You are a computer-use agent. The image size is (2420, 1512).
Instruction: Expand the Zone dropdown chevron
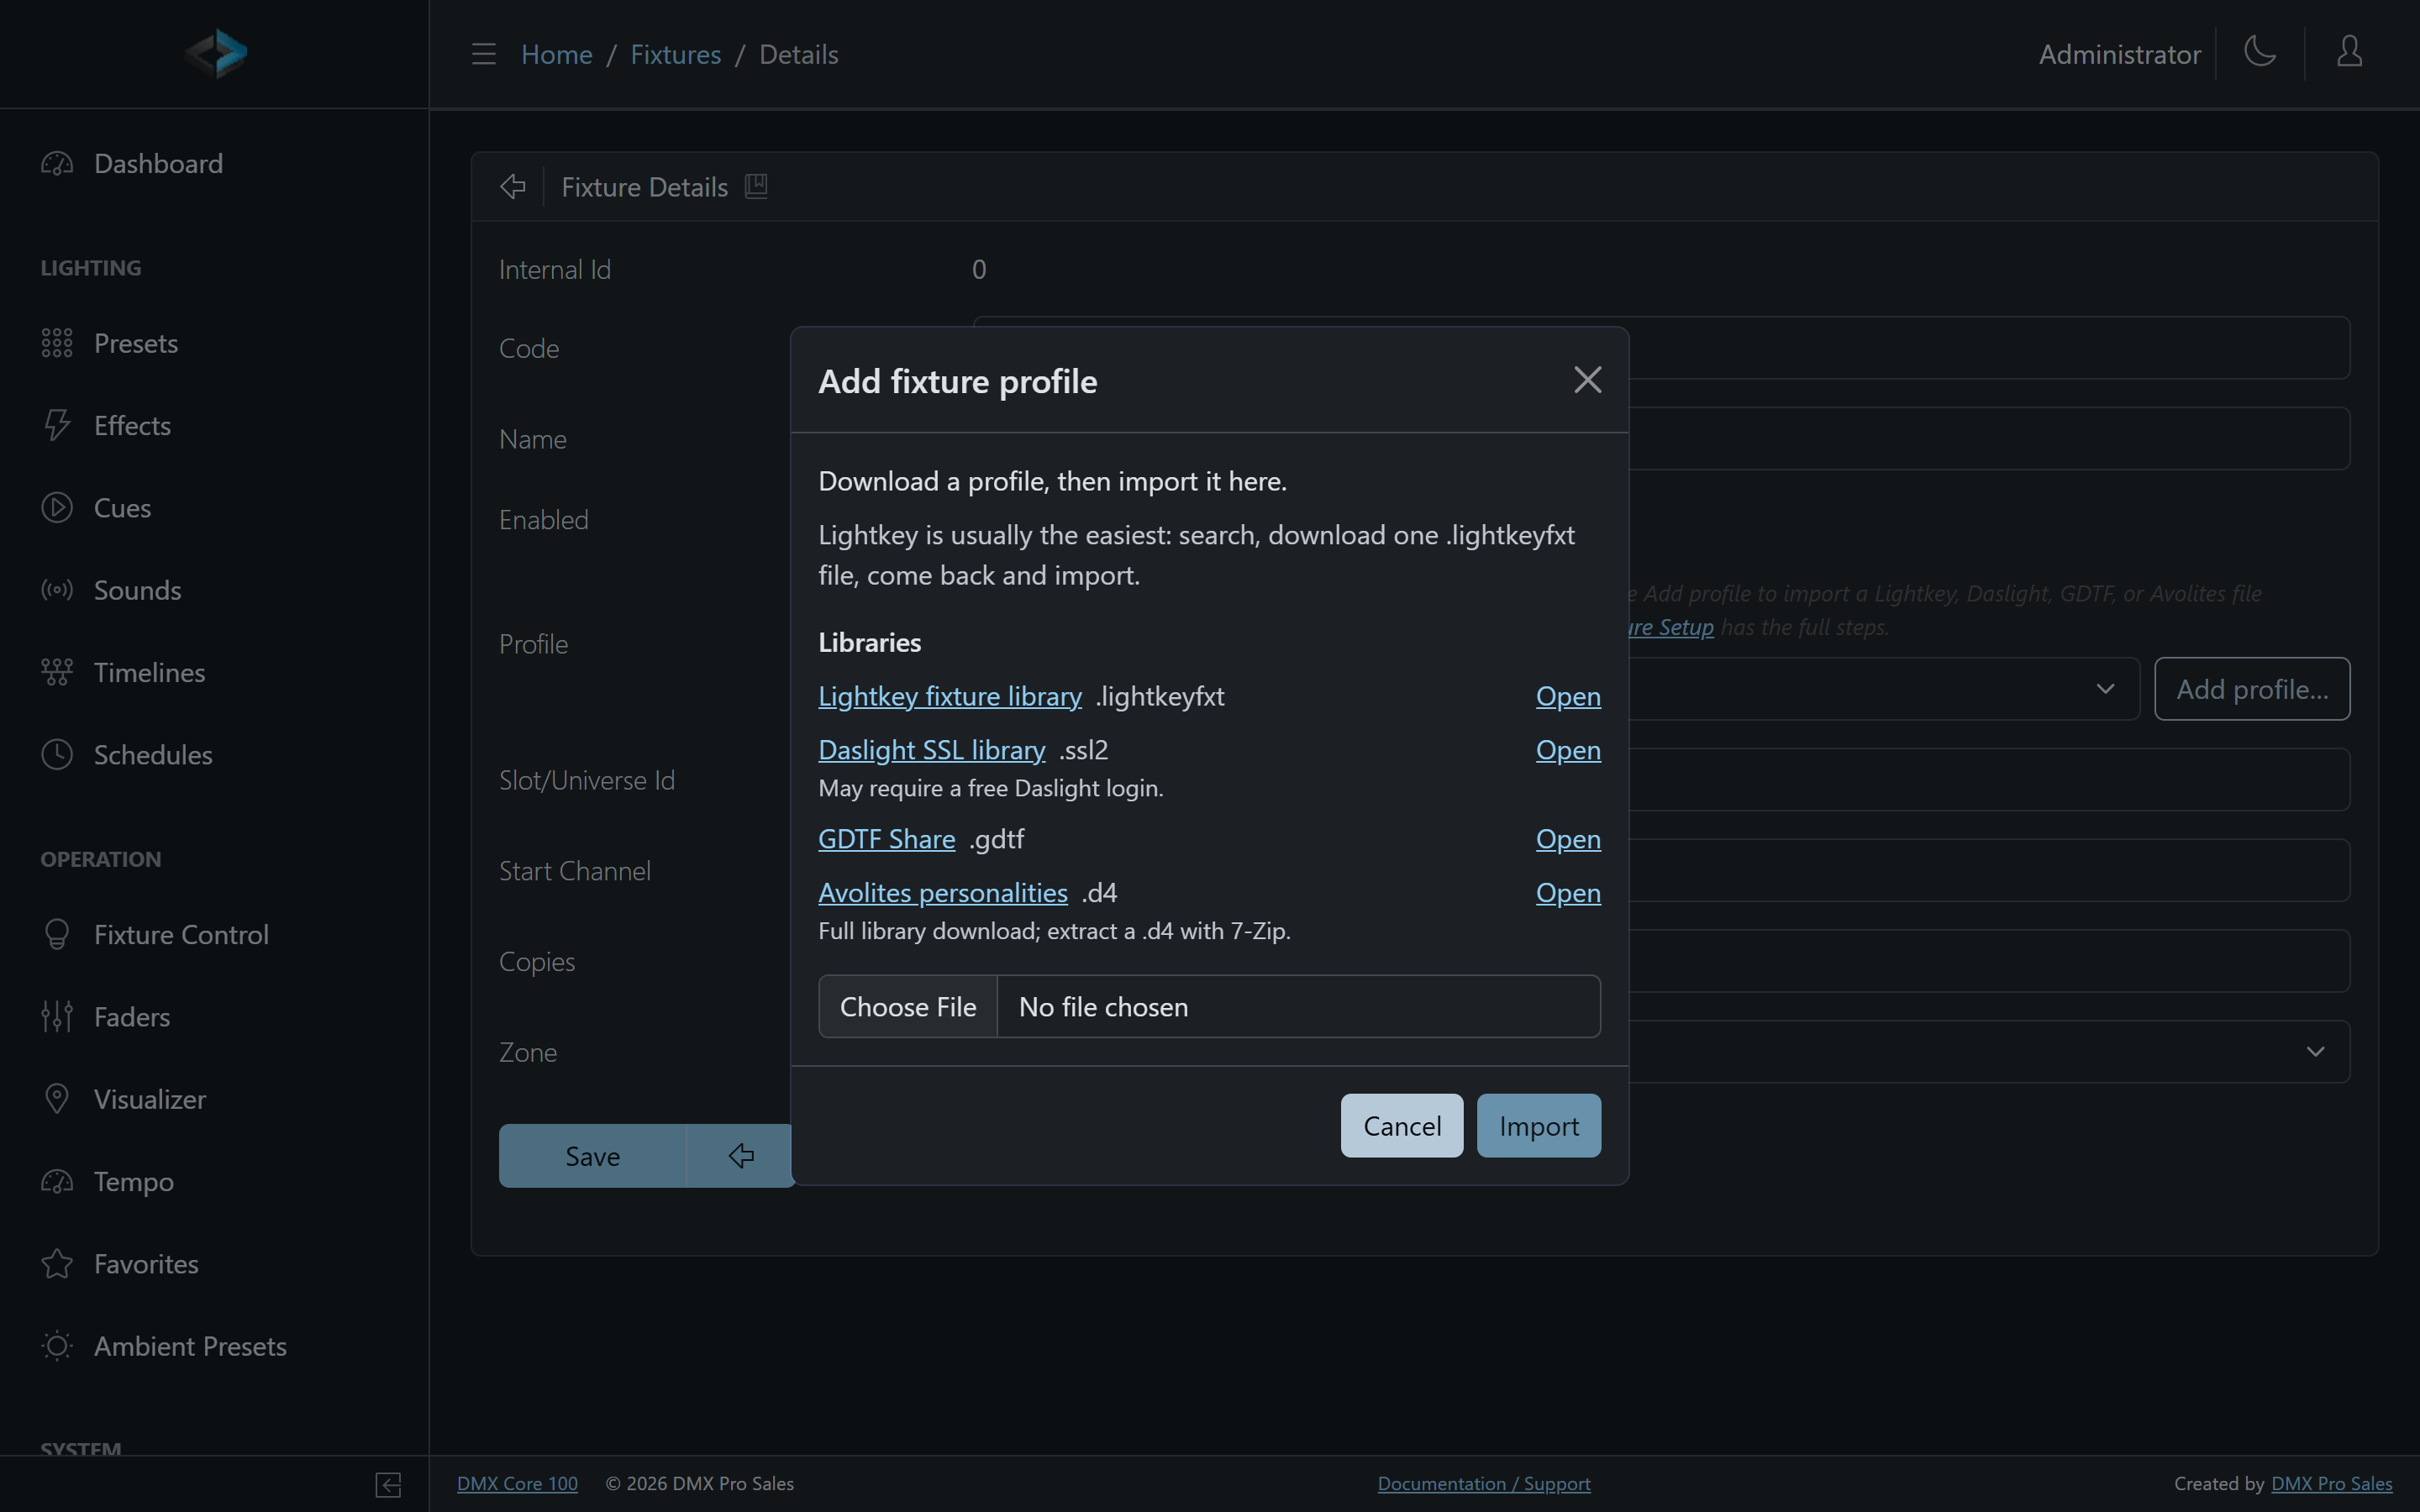click(2315, 1052)
